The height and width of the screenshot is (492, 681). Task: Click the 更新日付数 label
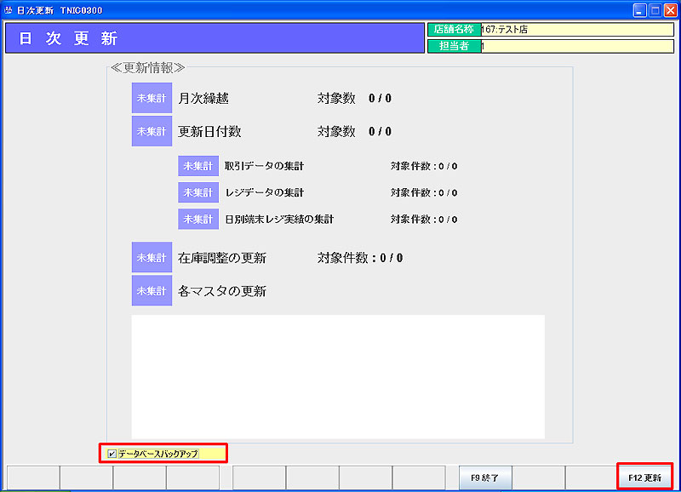point(209,132)
